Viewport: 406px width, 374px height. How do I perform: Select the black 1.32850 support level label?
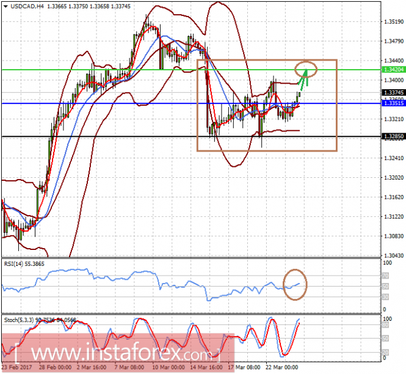coord(394,136)
